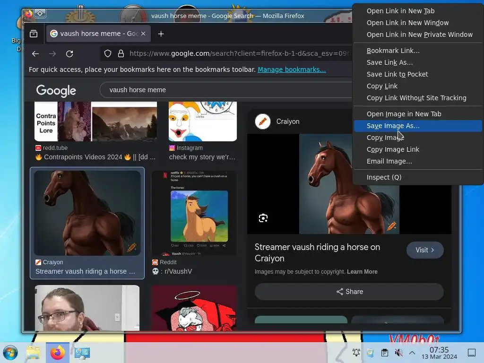Click the search box containing vaush horse meme
484x363 pixels.
pyautogui.click(x=225, y=90)
